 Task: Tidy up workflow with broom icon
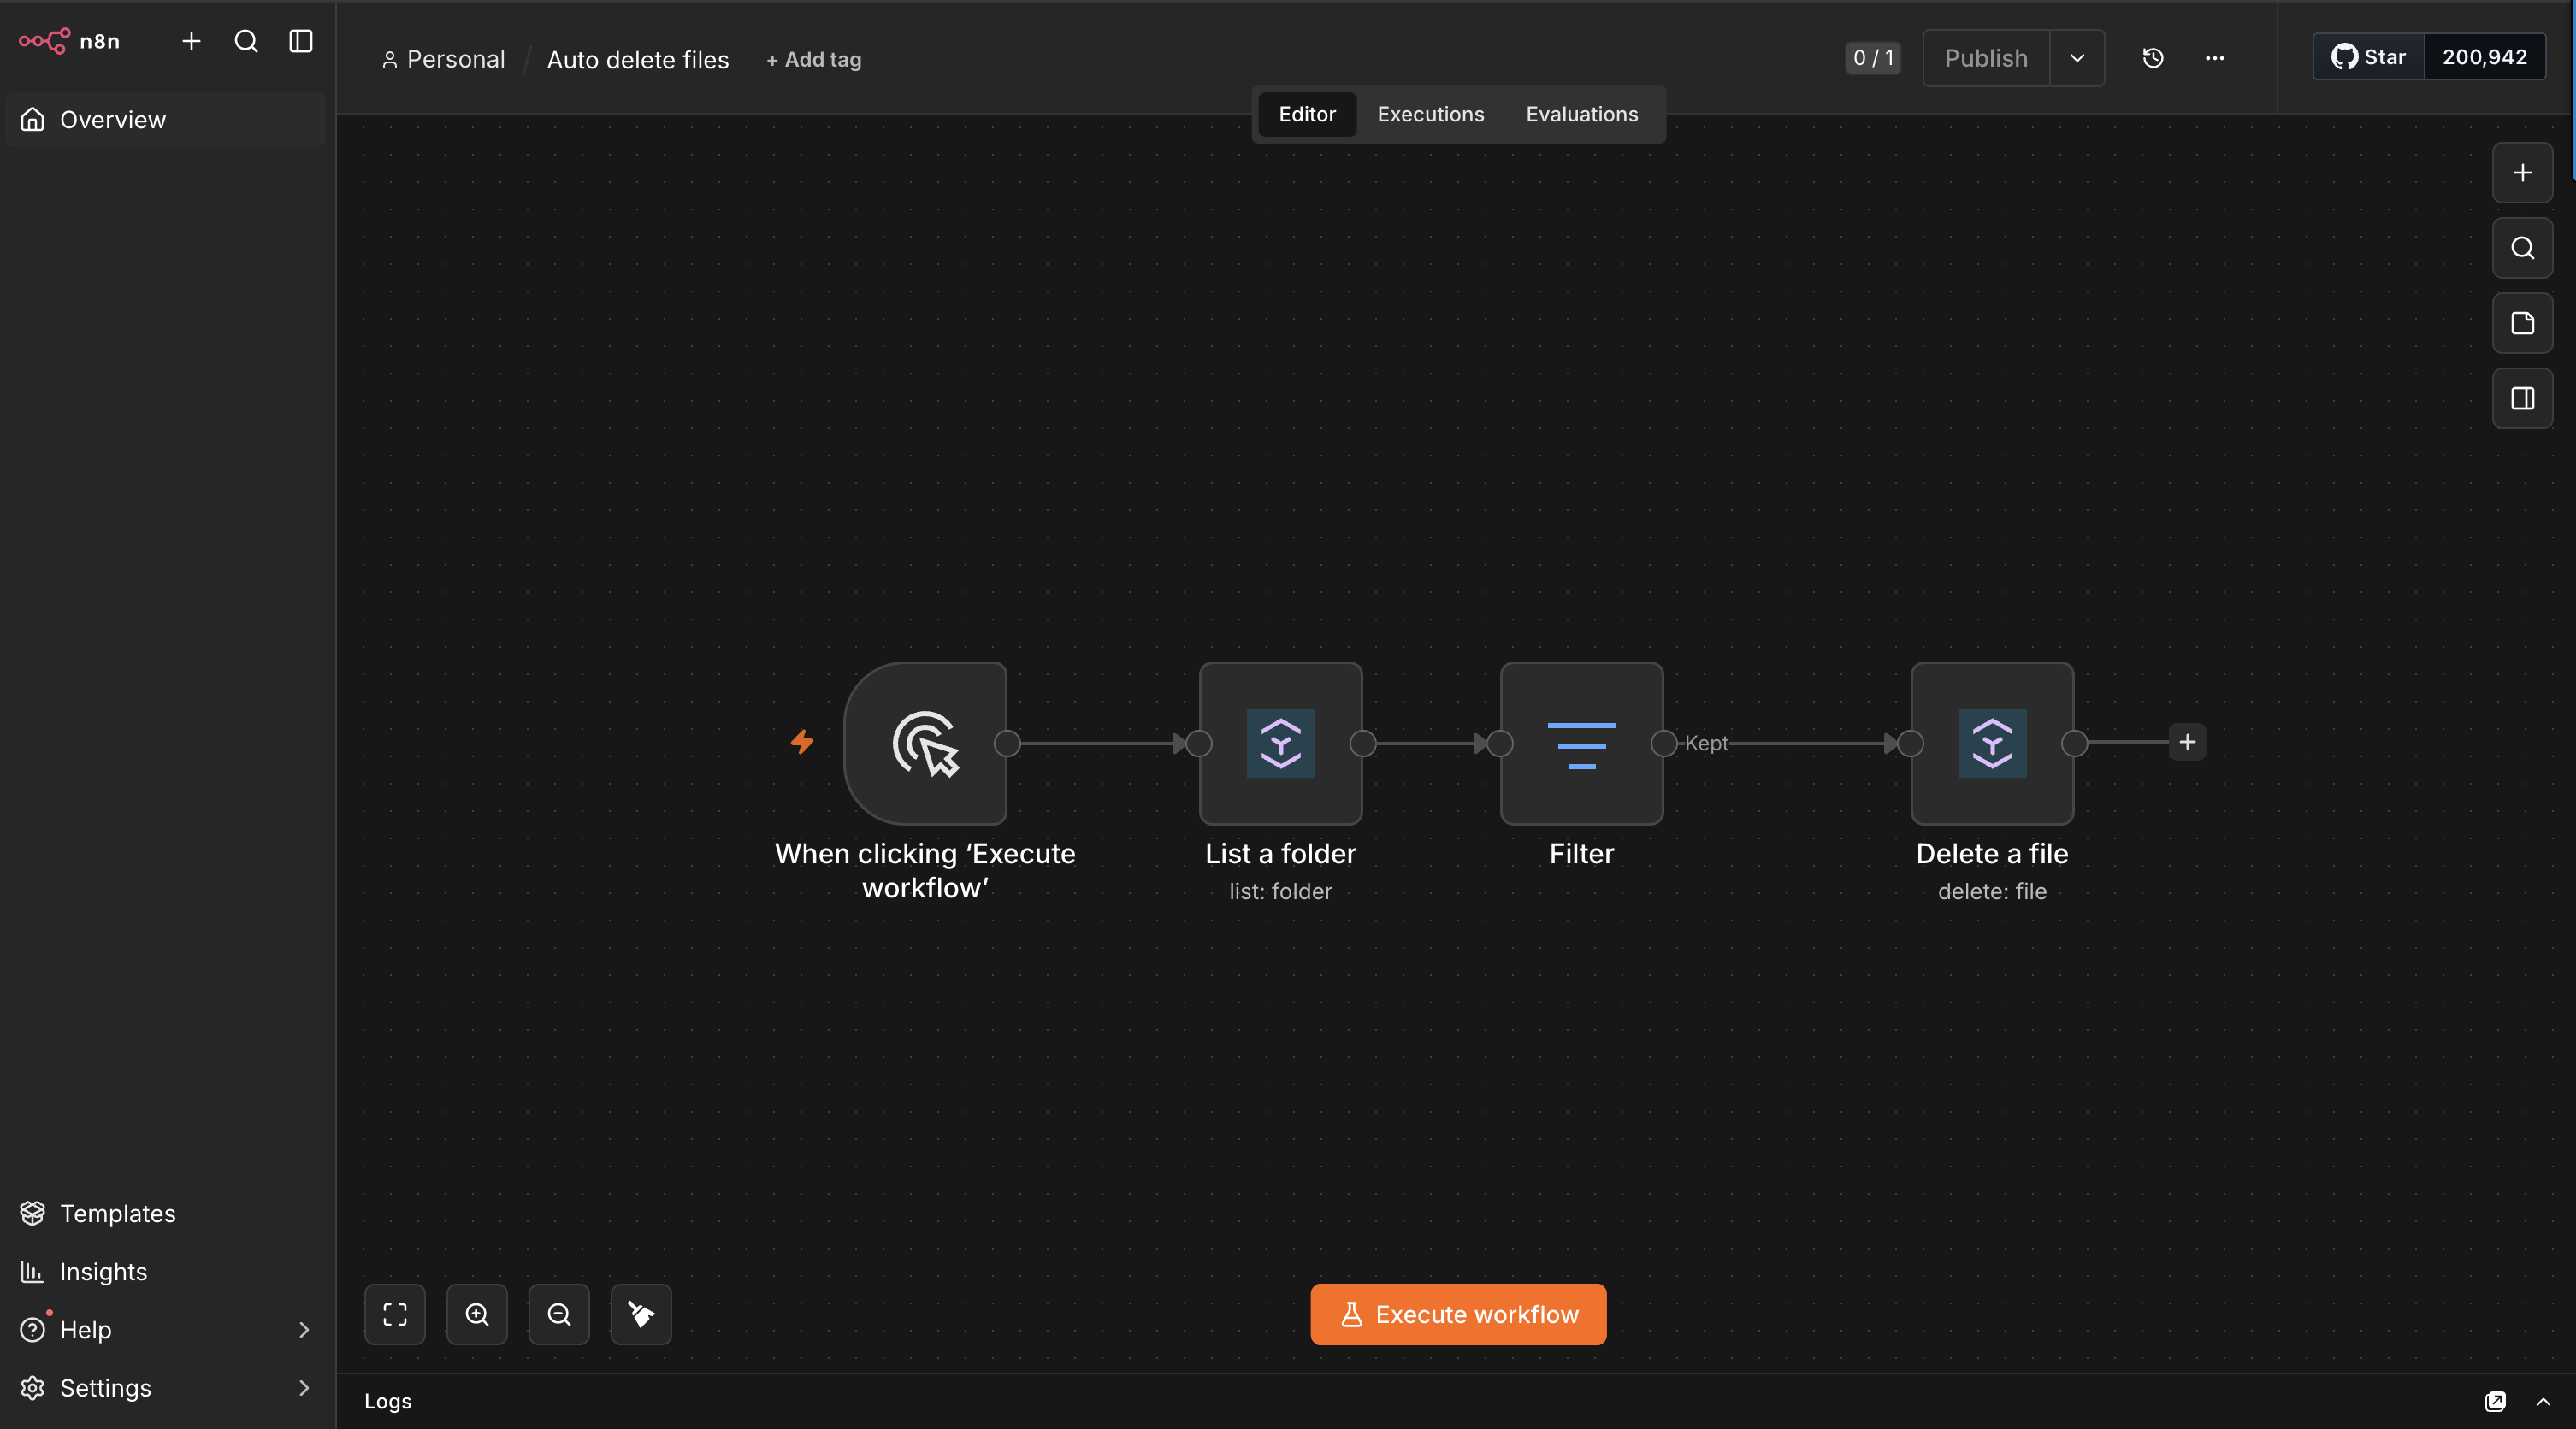(641, 1314)
